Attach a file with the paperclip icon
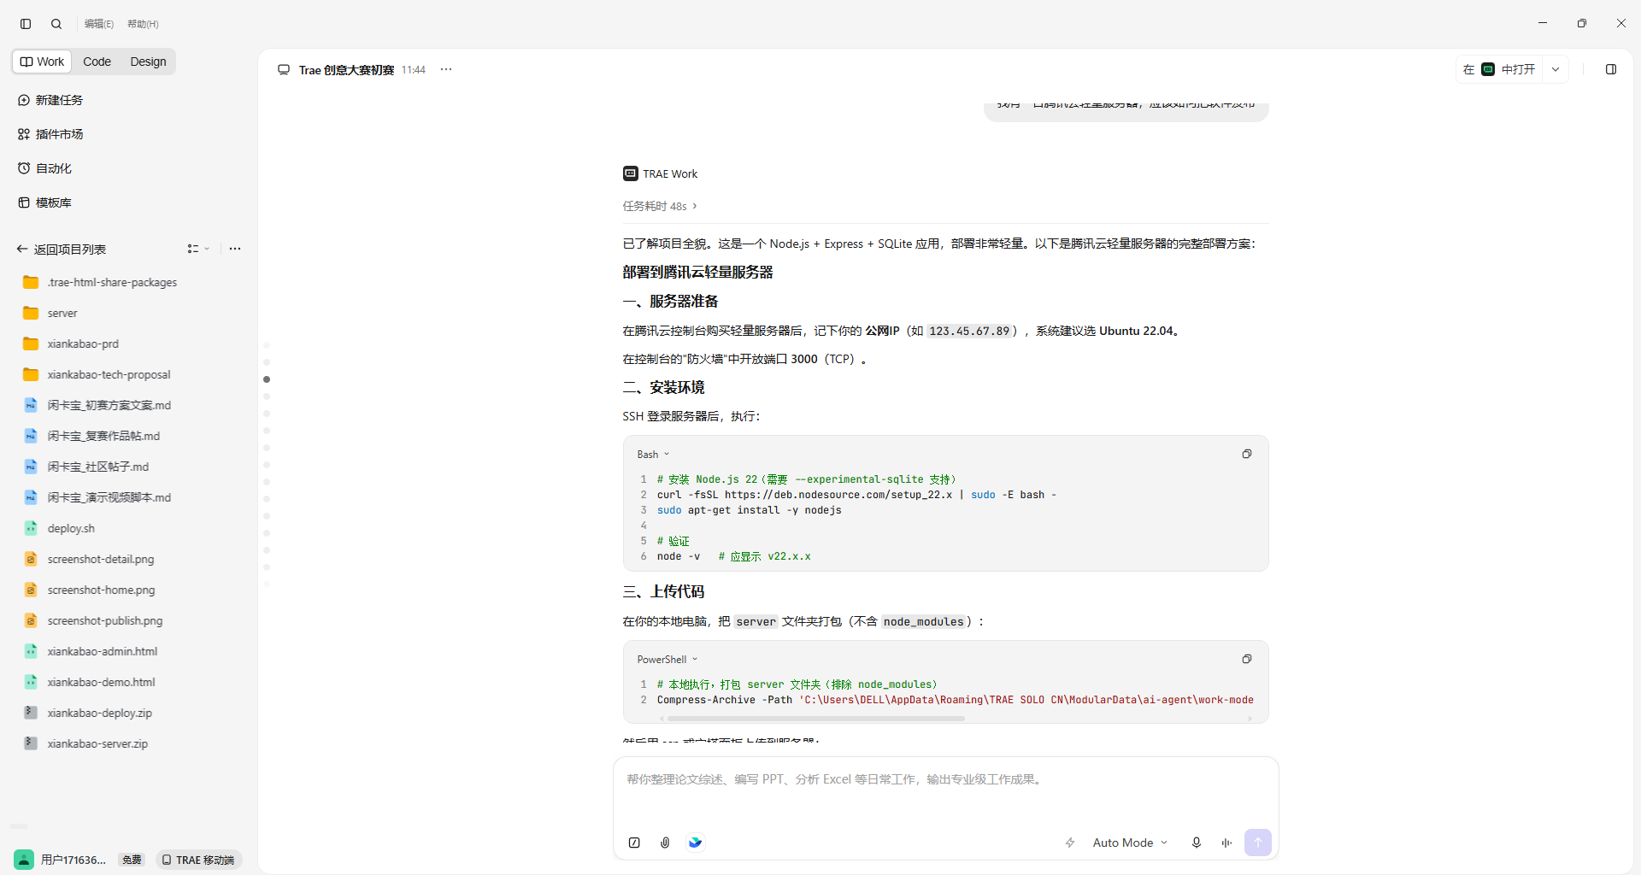Screen dimensions: 1641x875 665,843
